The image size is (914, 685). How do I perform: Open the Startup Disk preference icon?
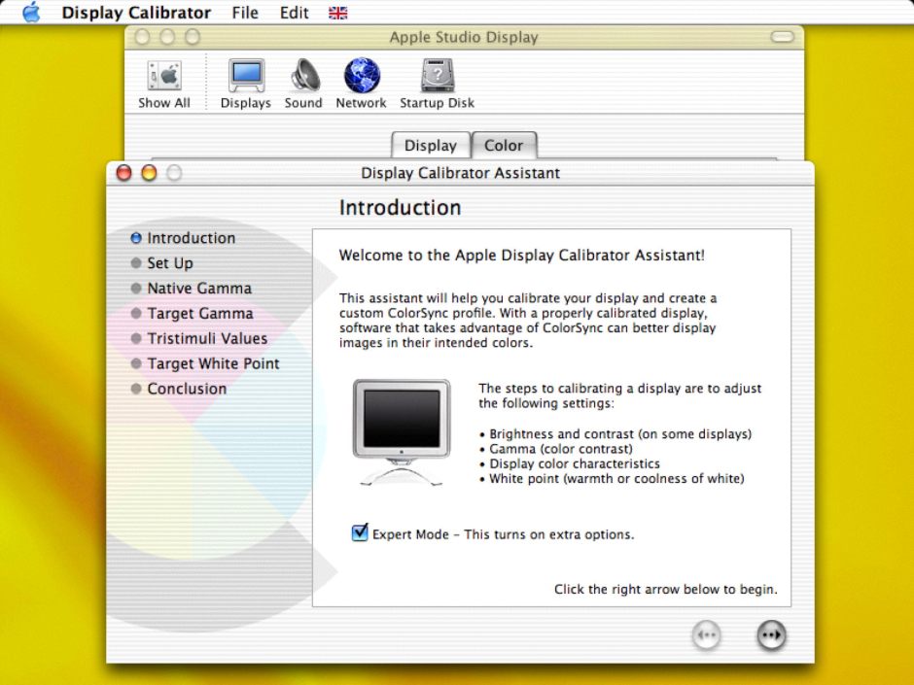coord(438,86)
